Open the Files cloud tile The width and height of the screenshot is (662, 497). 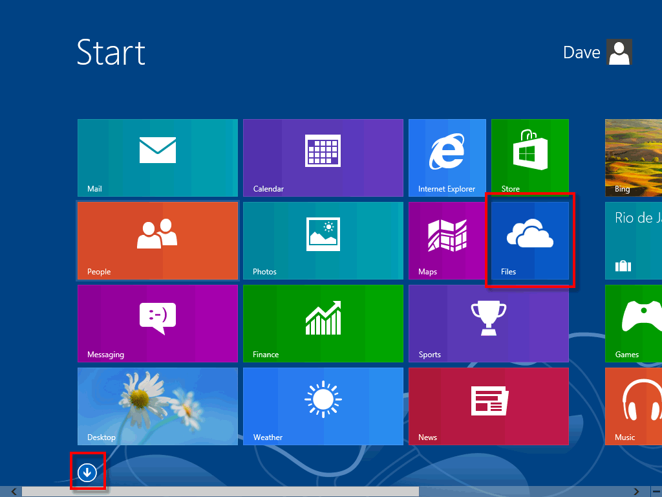coord(530,241)
